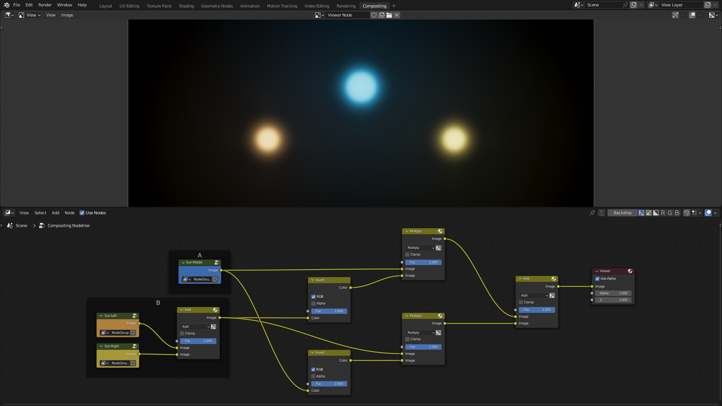Toggle fake user shield for Viewer Node
Viewport: 722px width, 406px height.
pyautogui.click(x=374, y=15)
